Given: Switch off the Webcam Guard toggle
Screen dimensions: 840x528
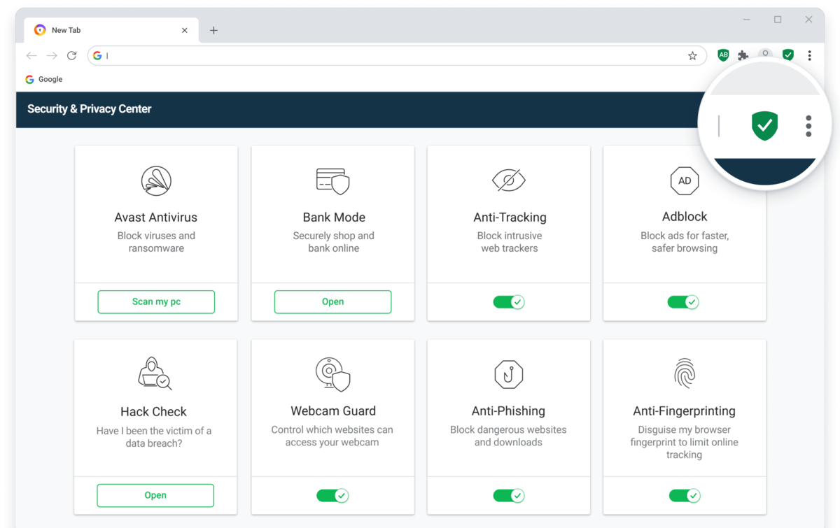Looking at the screenshot, I should click(x=332, y=496).
